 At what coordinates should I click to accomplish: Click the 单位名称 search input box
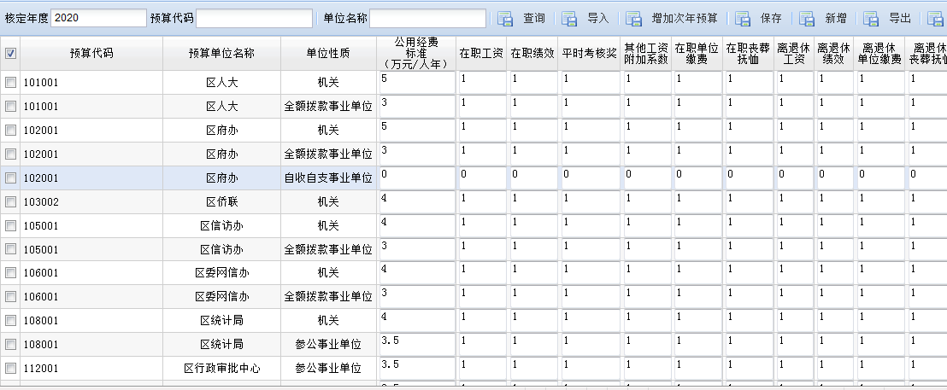coord(427,19)
